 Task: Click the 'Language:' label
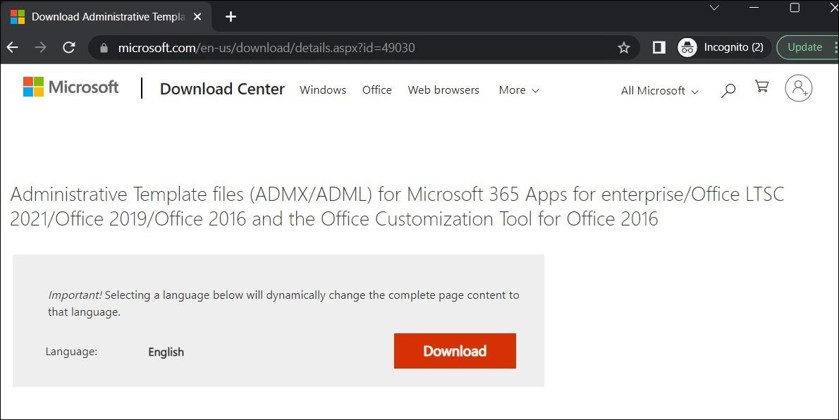(x=71, y=352)
